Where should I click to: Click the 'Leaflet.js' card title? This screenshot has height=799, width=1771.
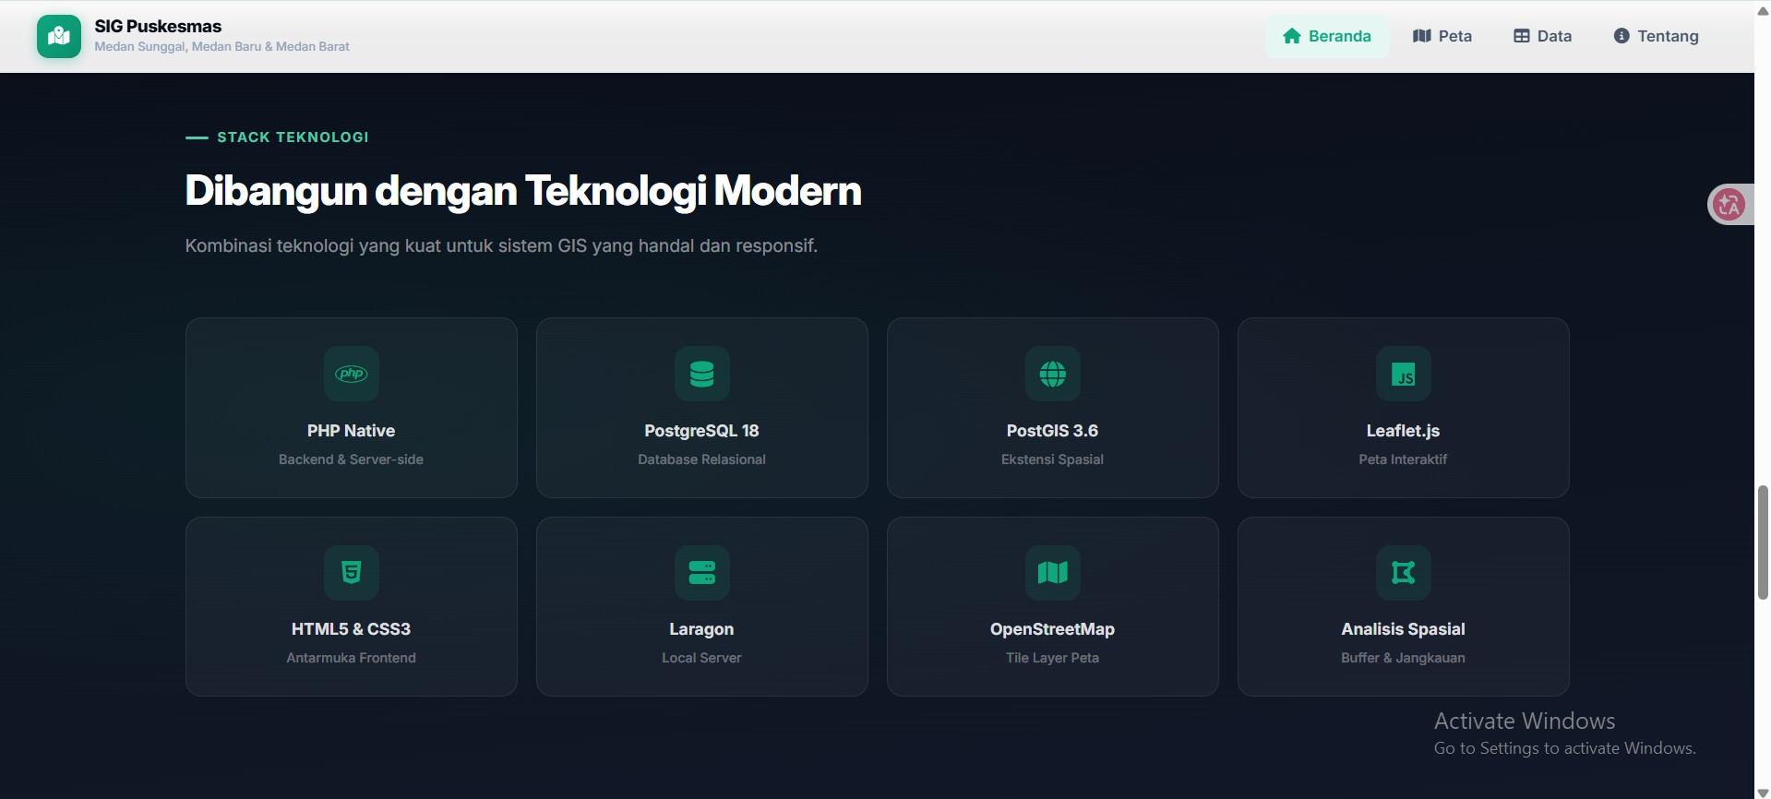(x=1403, y=431)
